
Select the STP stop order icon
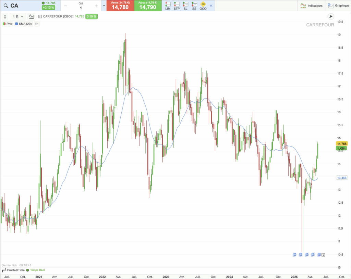point(177,6)
